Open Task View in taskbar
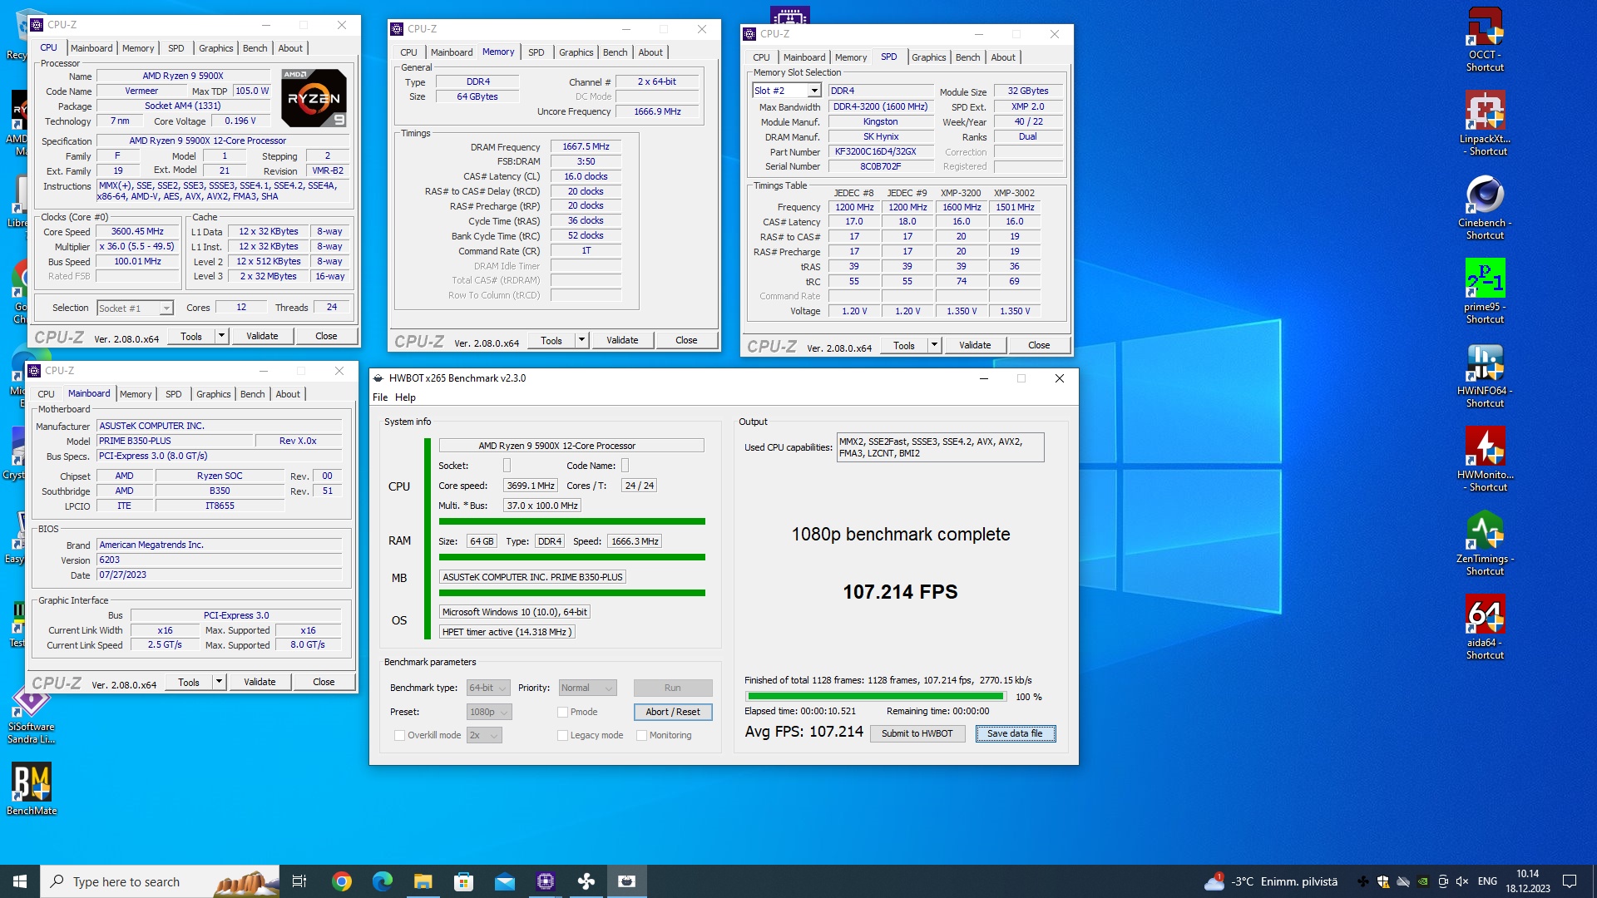The width and height of the screenshot is (1597, 898). (299, 881)
